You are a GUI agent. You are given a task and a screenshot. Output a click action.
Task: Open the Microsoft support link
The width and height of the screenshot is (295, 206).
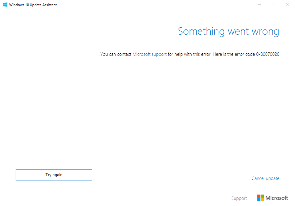pyautogui.click(x=150, y=54)
